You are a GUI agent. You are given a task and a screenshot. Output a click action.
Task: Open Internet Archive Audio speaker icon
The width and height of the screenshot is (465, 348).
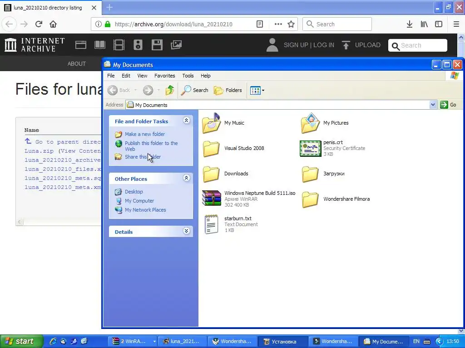coord(138,45)
